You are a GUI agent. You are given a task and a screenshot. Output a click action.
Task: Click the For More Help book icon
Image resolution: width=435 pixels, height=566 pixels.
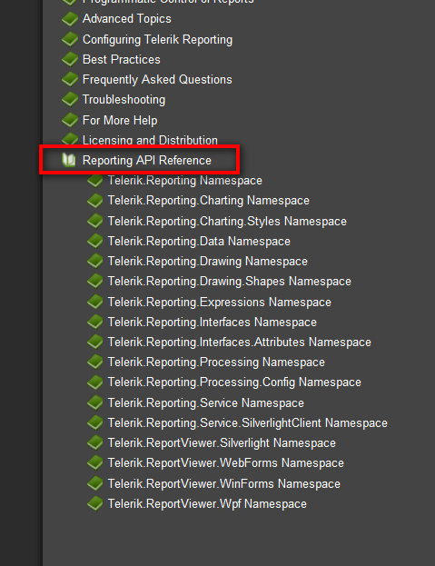pos(70,120)
